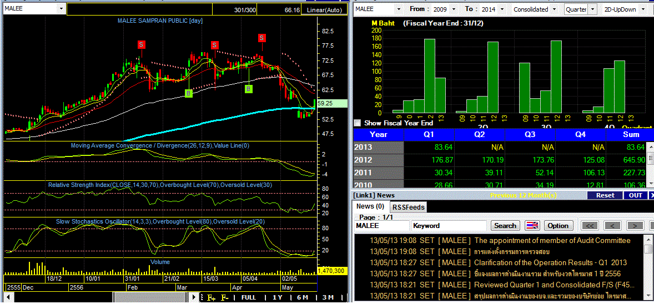The height and width of the screenshot is (304, 654).
Task: Go to first news page with <<
Action: [590, 226]
